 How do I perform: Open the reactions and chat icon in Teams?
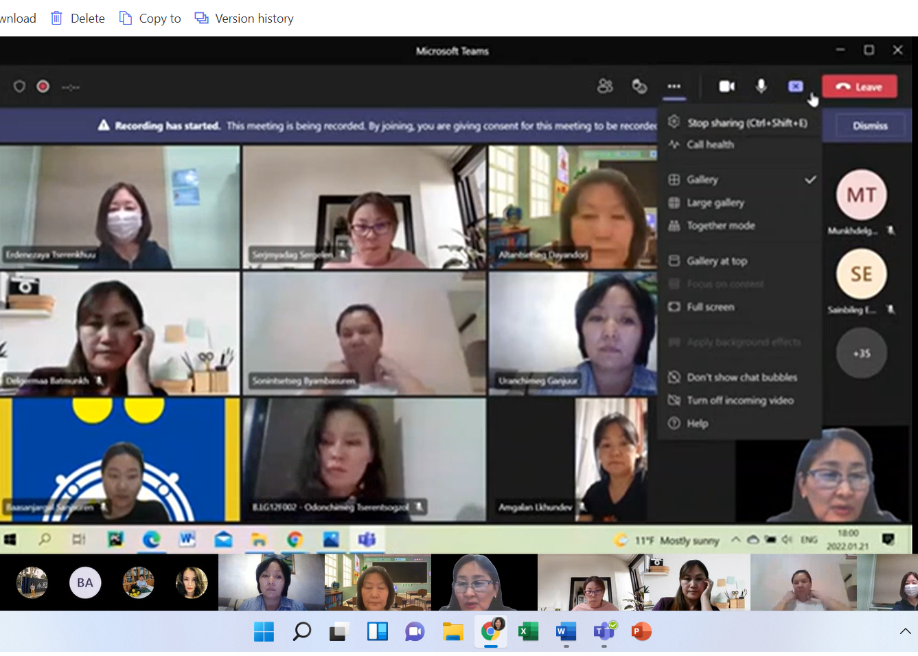(x=639, y=86)
